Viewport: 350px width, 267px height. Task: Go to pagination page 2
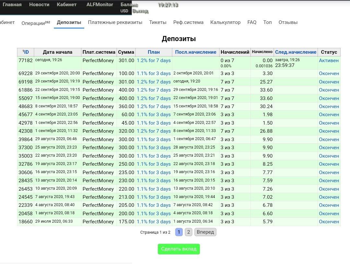click(188, 232)
